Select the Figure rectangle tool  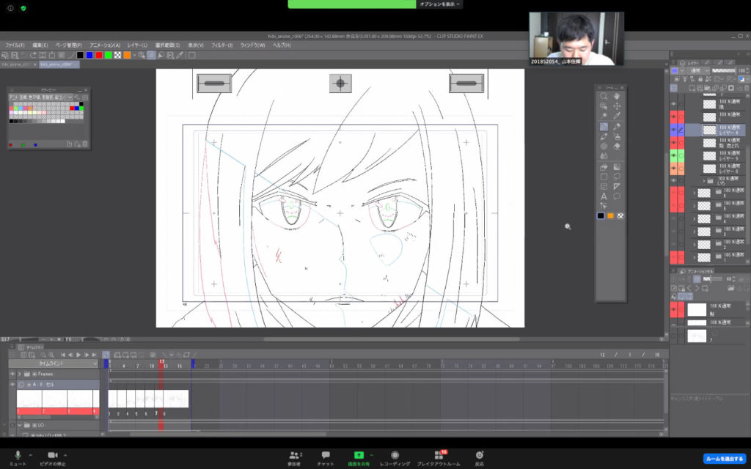[604, 177]
